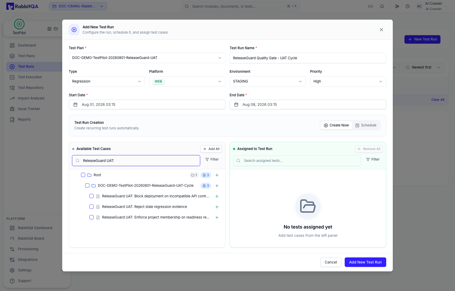The width and height of the screenshot is (455, 291).
Task: Open the DOC-CRAWL-Rabbit project selector
Action: tap(78, 6)
